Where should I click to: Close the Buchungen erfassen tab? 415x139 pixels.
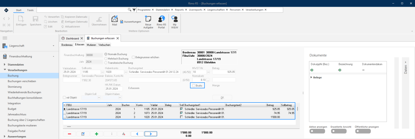[118, 38]
